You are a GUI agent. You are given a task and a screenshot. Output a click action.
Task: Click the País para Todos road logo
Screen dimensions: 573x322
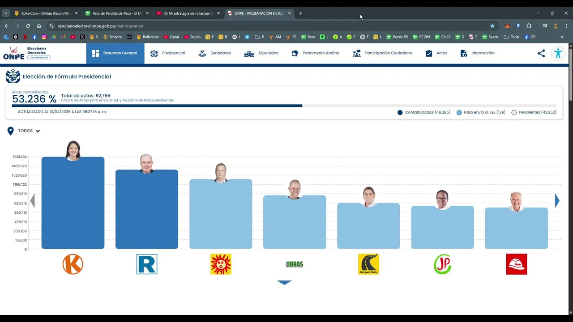click(368, 264)
